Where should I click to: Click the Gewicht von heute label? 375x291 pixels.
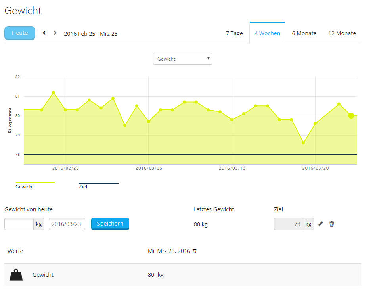click(29, 209)
